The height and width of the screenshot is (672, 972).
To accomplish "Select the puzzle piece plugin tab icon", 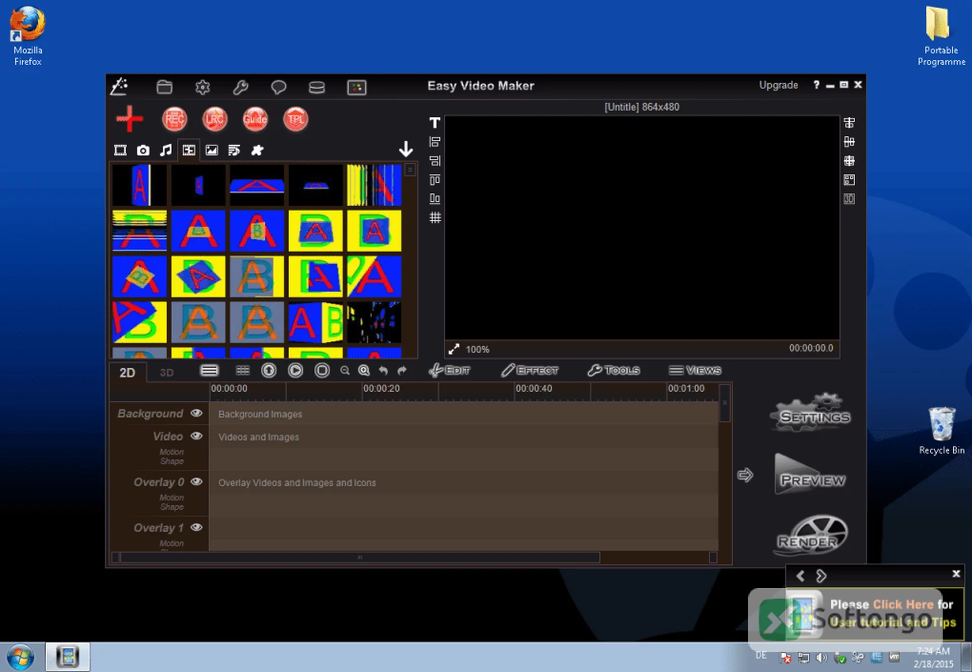I will (x=257, y=150).
